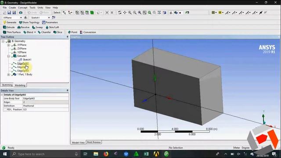The height and width of the screenshot is (158, 281).
Task: Click the first Save floppy-disk icon
Action: point(9,13)
